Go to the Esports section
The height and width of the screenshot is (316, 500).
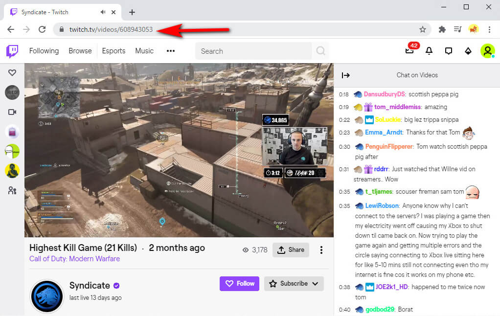(x=114, y=51)
